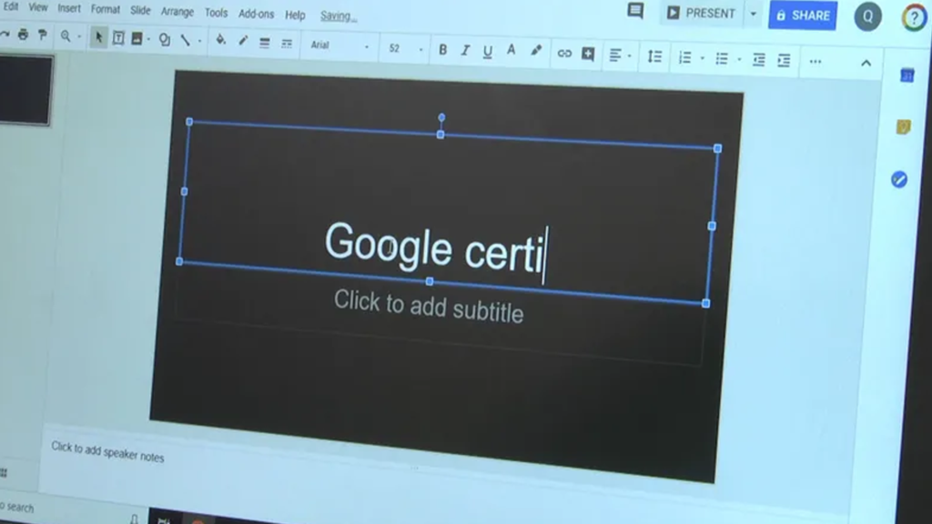
Task: Select the line tool
Action: tap(186, 40)
